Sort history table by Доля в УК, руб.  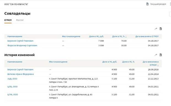tap(109, 62)
